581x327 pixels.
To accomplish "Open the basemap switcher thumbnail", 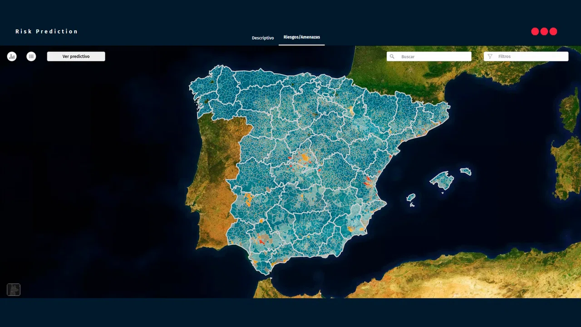I will pos(13,289).
